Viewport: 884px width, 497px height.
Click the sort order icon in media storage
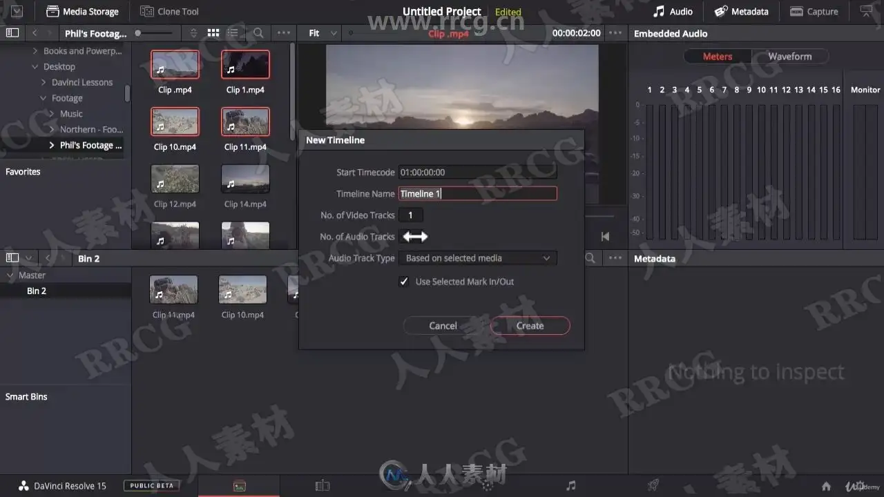(x=193, y=33)
